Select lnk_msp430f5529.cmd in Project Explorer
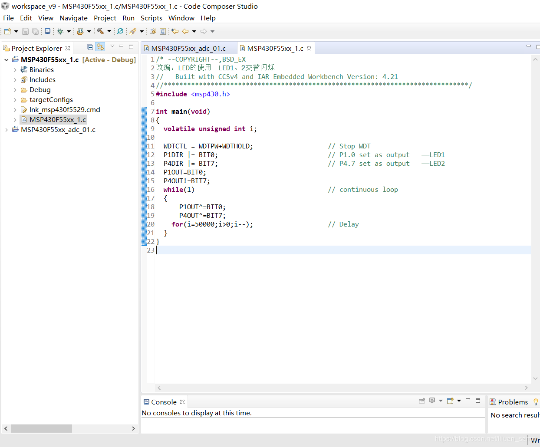This screenshot has height=447, width=540. click(64, 110)
